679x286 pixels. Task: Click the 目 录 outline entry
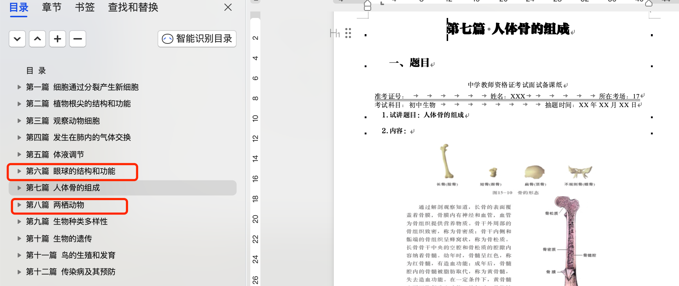[36, 71]
